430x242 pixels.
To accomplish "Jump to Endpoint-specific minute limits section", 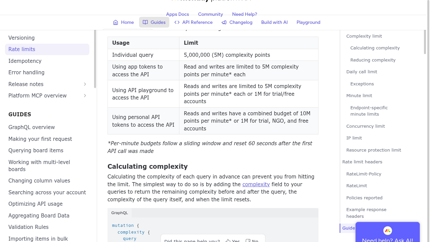I will pyautogui.click(x=369, y=111).
